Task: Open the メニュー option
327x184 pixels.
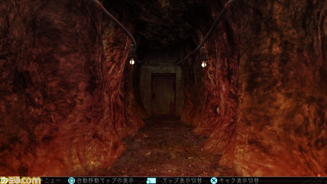Action: (x=51, y=180)
